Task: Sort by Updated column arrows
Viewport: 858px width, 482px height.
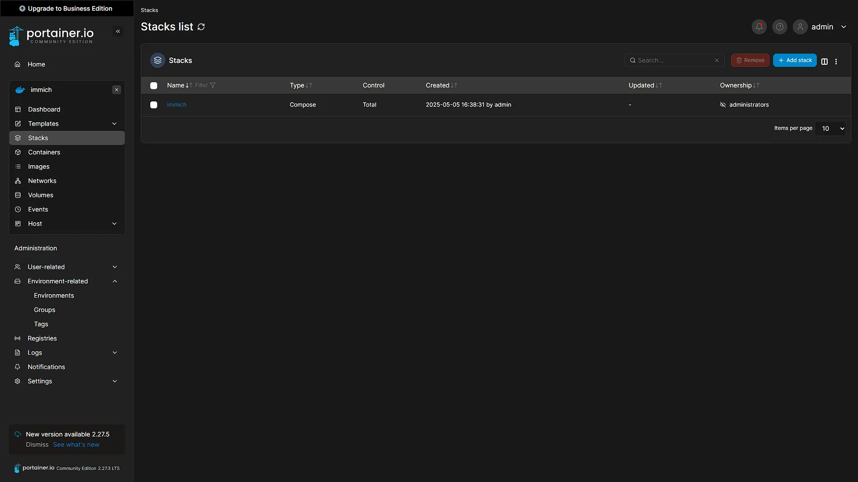Action: click(x=659, y=85)
